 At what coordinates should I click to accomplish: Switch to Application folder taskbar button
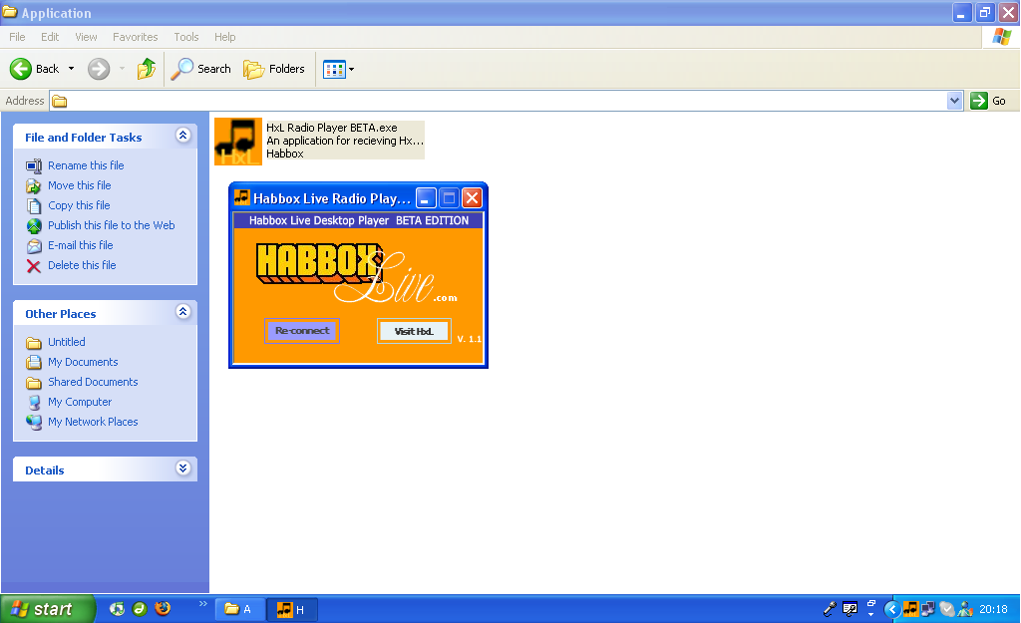click(239, 609)
